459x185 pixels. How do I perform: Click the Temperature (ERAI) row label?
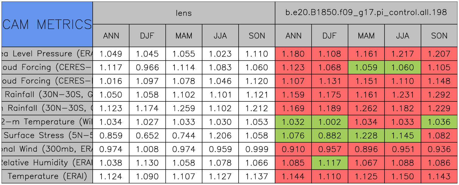click(47, 176)
